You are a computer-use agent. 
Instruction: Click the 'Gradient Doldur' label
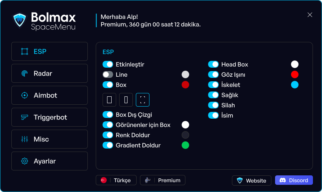click(138, 145)
